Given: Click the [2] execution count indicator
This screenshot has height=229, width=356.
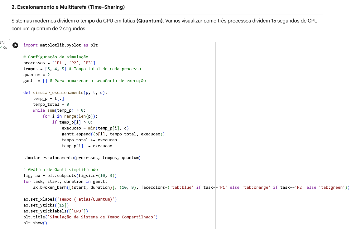Looking at the screenshot, I should (x=2, y=42).
